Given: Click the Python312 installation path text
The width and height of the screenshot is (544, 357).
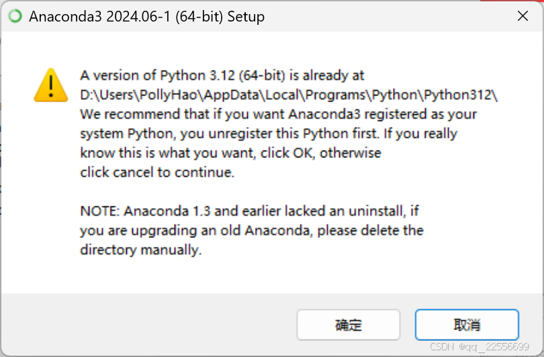Looking at the screenshot, I should [x=289, y=95].
